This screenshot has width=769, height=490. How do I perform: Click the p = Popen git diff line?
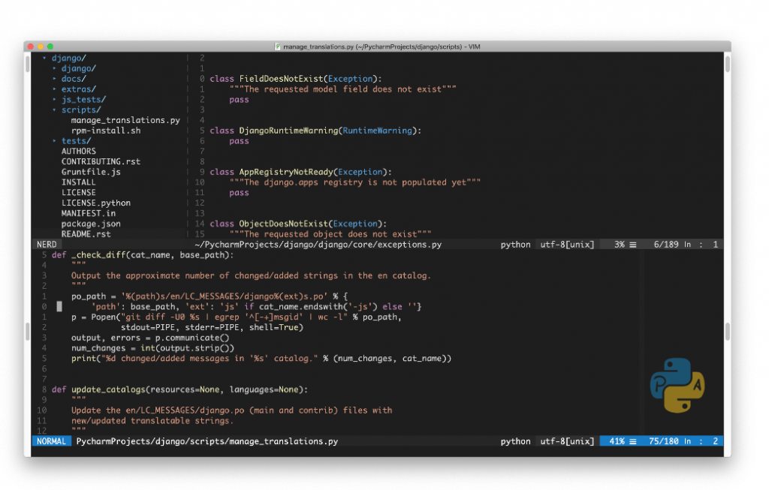click(237, 317)
